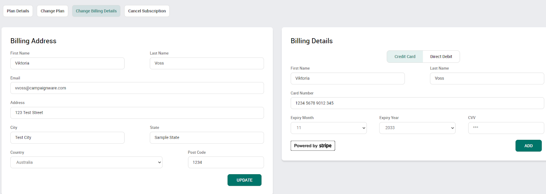Select the Address field with 123 Test Street
The height and width of the screenshot is (194, 546).
tap(137, 113)
